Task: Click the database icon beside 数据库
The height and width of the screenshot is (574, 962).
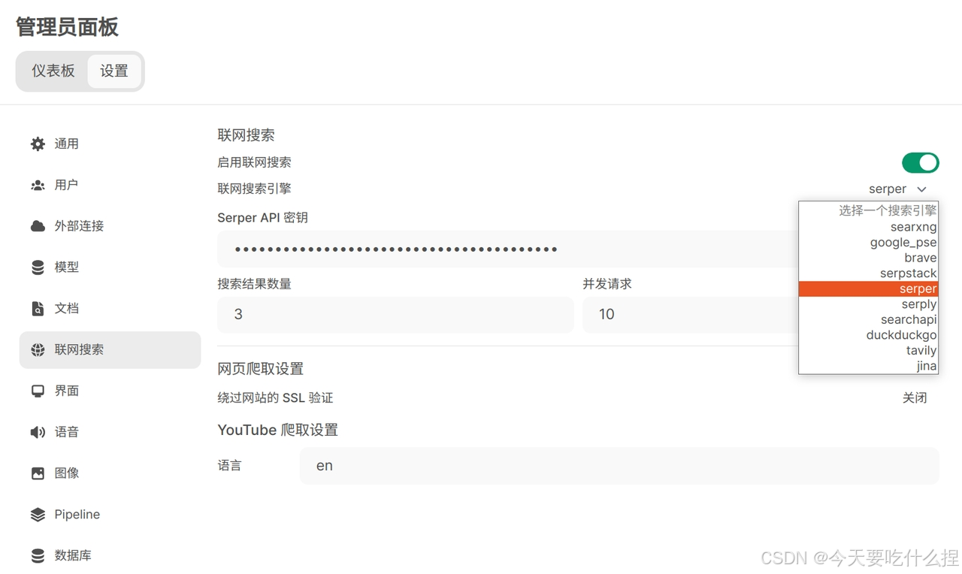Action: [38, 556]
